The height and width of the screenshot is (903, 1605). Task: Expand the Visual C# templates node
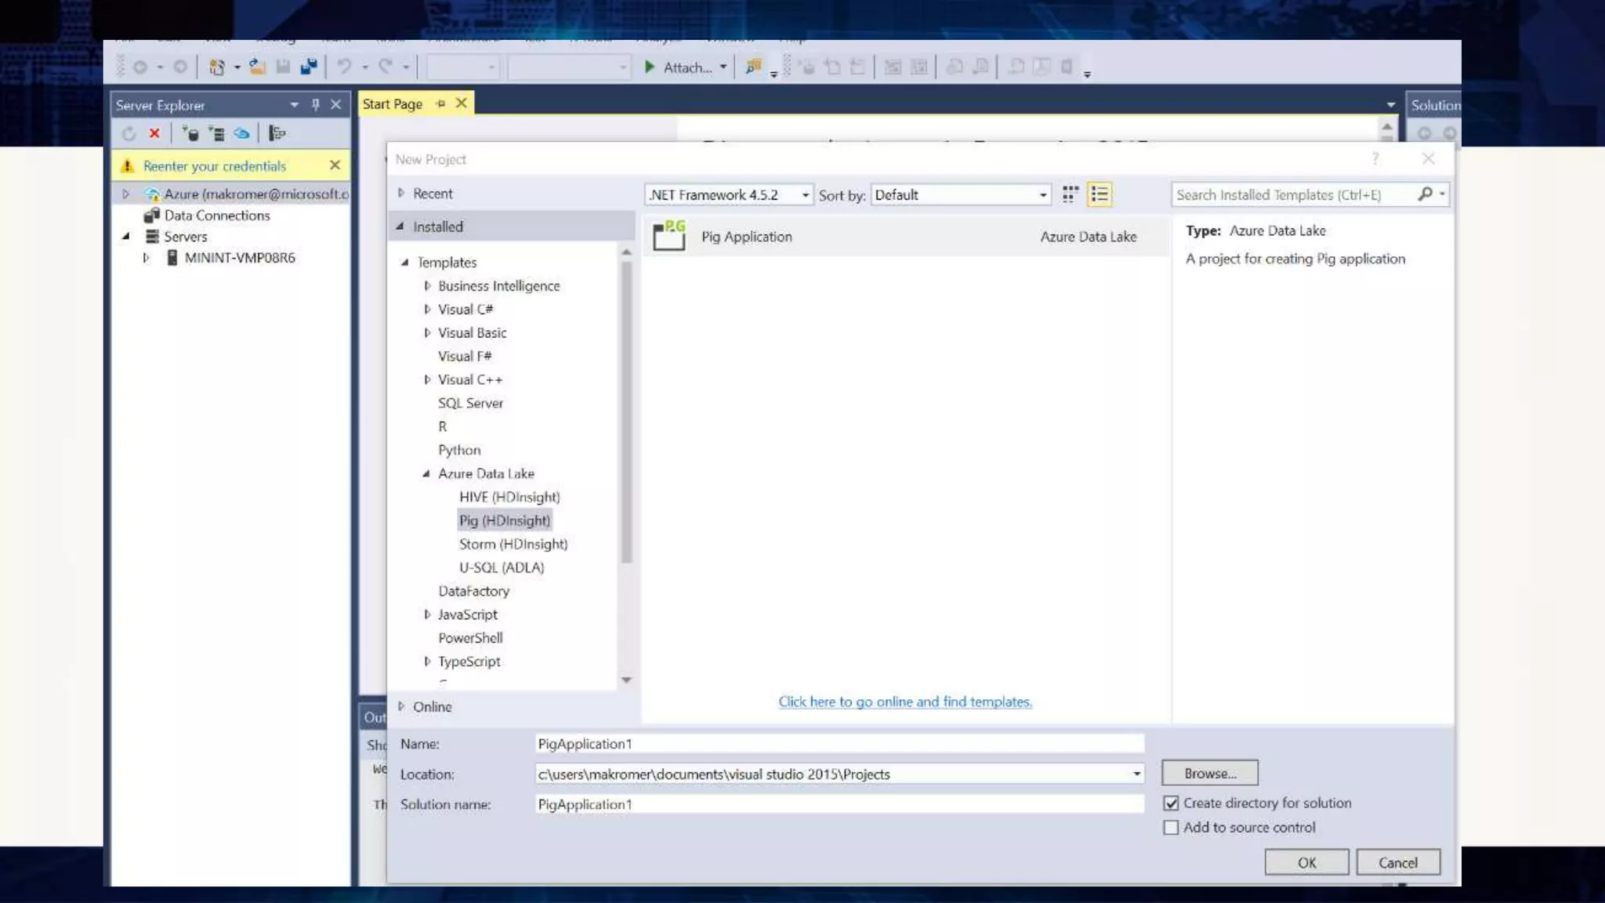coord(427,310)
